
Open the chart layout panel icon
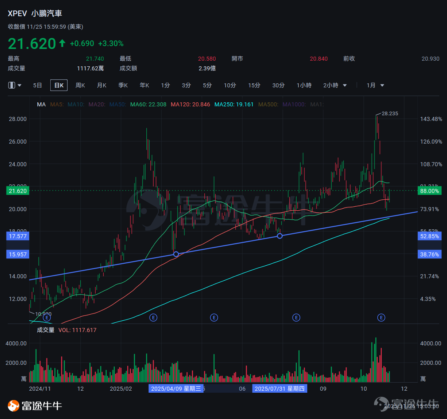[x=11, y=85]
